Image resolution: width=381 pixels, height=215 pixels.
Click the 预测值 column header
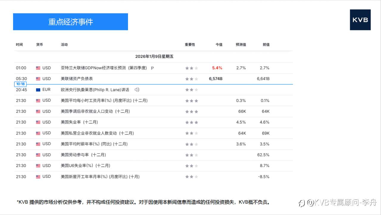click(241, 44)
